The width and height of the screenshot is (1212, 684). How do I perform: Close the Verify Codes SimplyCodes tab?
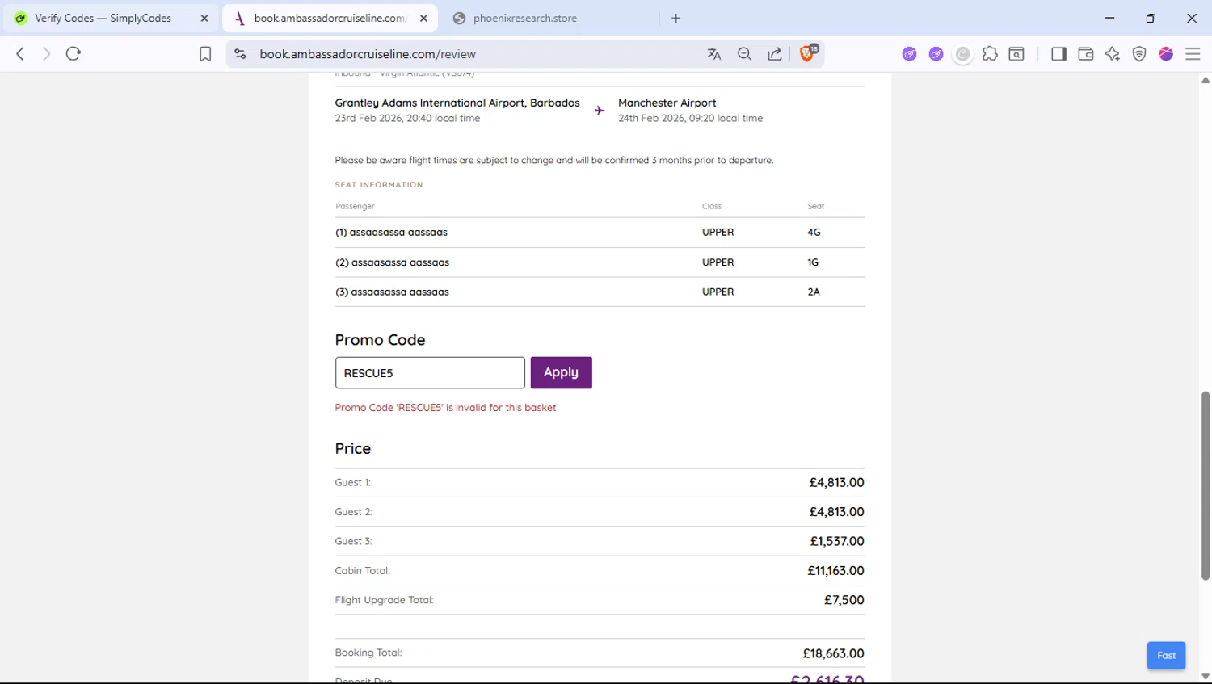click(204, 18)
